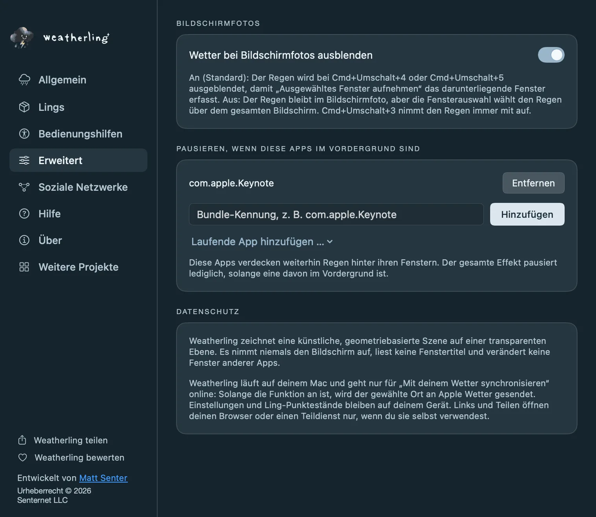Open the Matt Senter link

pos(103,478)
